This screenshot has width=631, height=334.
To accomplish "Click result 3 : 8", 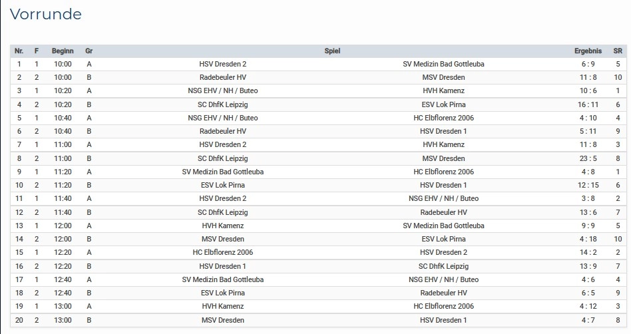I will click(x=588, y=198).
